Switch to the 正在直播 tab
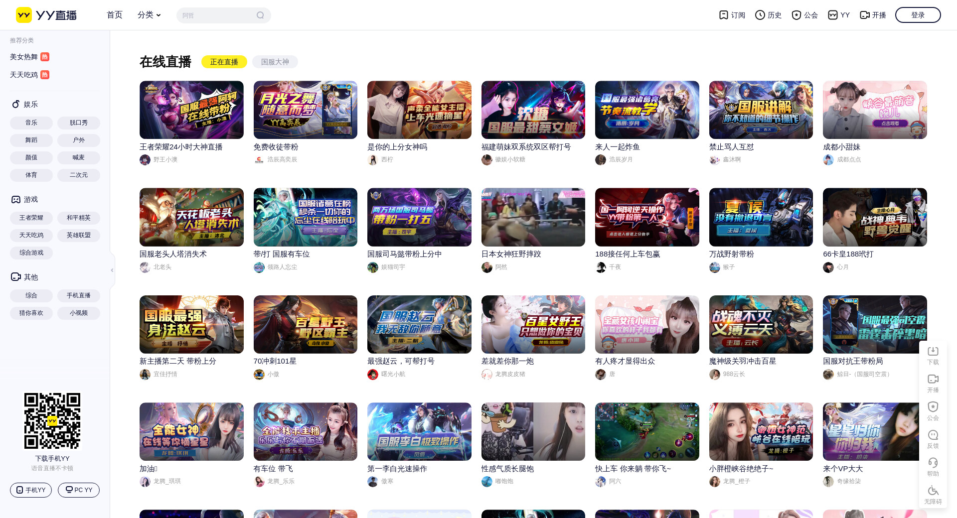The height and width of the screenshot is (518, 957). [224, 62]
